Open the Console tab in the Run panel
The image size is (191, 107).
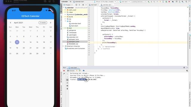[x=71, y=71]
